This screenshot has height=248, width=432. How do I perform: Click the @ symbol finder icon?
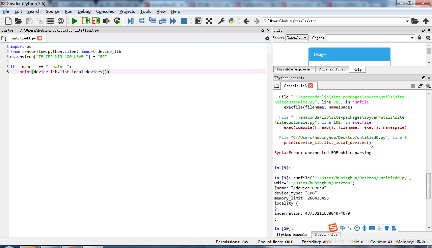click(x=61, y=21)
